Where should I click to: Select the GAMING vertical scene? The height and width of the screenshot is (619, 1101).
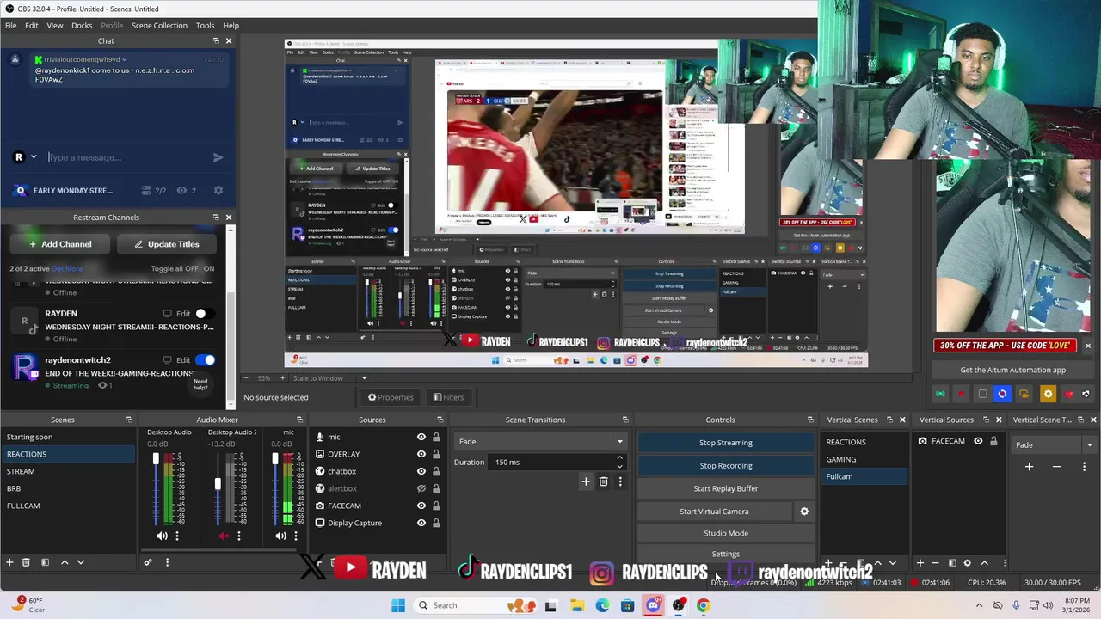tap(864, 459)
